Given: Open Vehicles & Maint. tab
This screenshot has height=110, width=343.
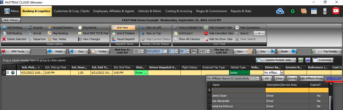Looking at the screenshot, I should (x=150, y=11).
